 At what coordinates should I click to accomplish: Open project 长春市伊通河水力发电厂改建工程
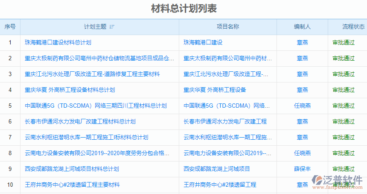225,122
